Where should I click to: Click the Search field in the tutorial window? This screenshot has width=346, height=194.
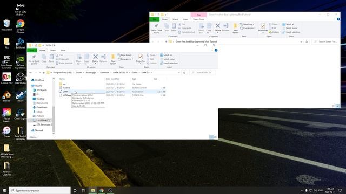[x=325, y=41]
